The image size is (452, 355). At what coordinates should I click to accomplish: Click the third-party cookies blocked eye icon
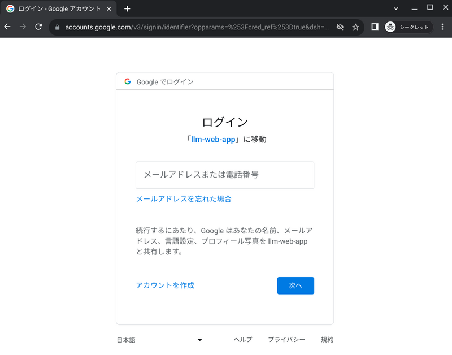(340, 27)
